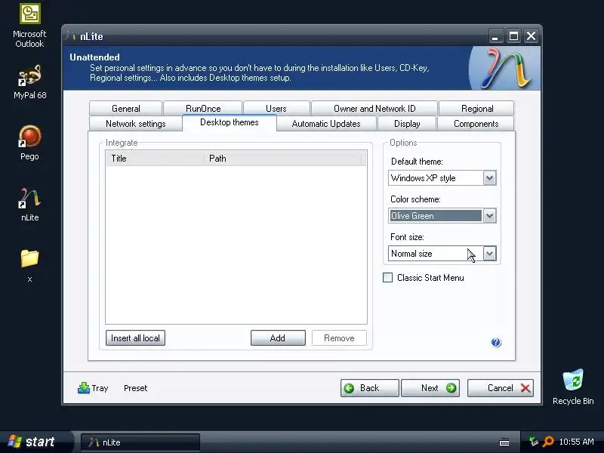604x453 pixels.
Task: Click the nLite taskbar button
Action: tap(140, 442)
